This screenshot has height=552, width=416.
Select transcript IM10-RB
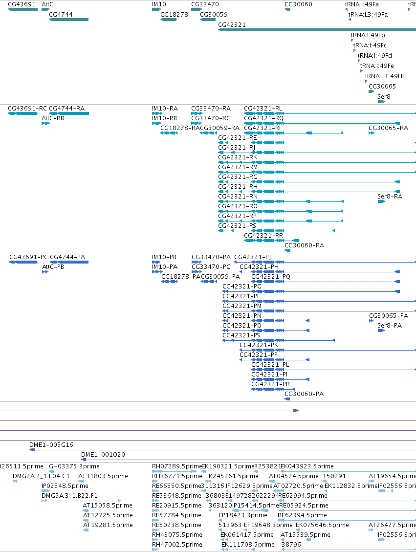click(156, 123)
